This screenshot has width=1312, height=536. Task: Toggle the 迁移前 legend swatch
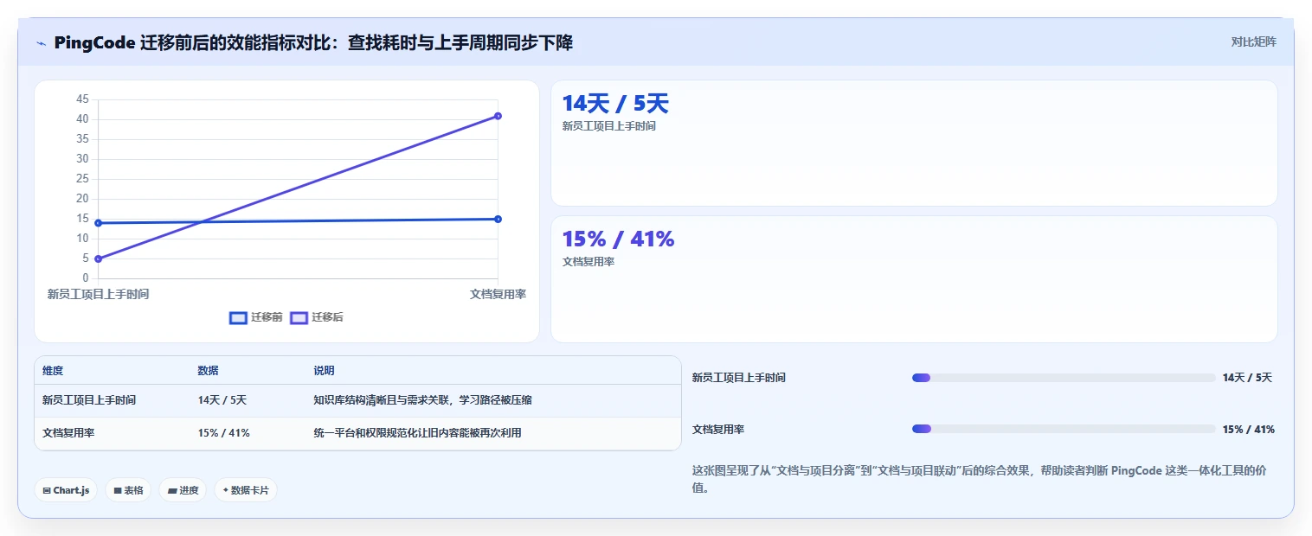239,317
